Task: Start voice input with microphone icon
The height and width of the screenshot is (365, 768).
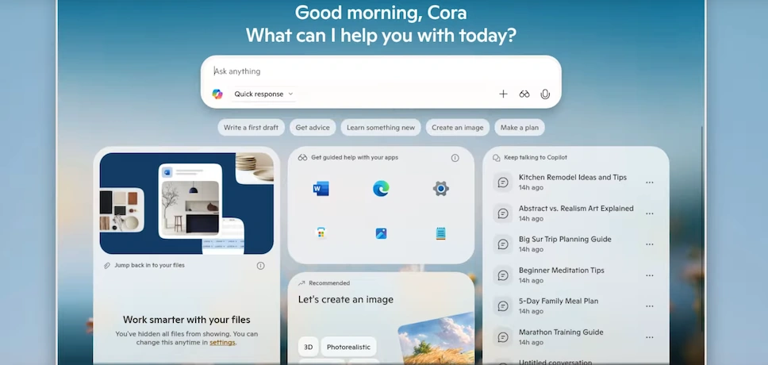Action: tap(545, 94)
